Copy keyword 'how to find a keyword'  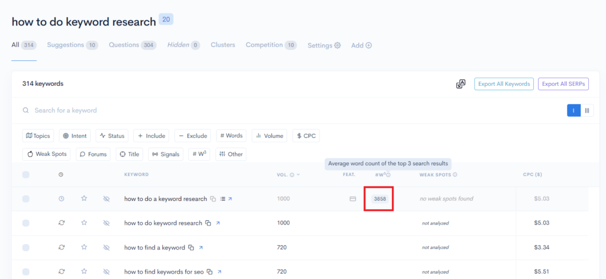[191, 247]
